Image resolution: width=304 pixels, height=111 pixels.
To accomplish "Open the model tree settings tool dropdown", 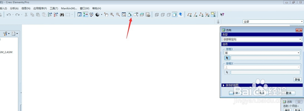I will [x=6, y=34].
